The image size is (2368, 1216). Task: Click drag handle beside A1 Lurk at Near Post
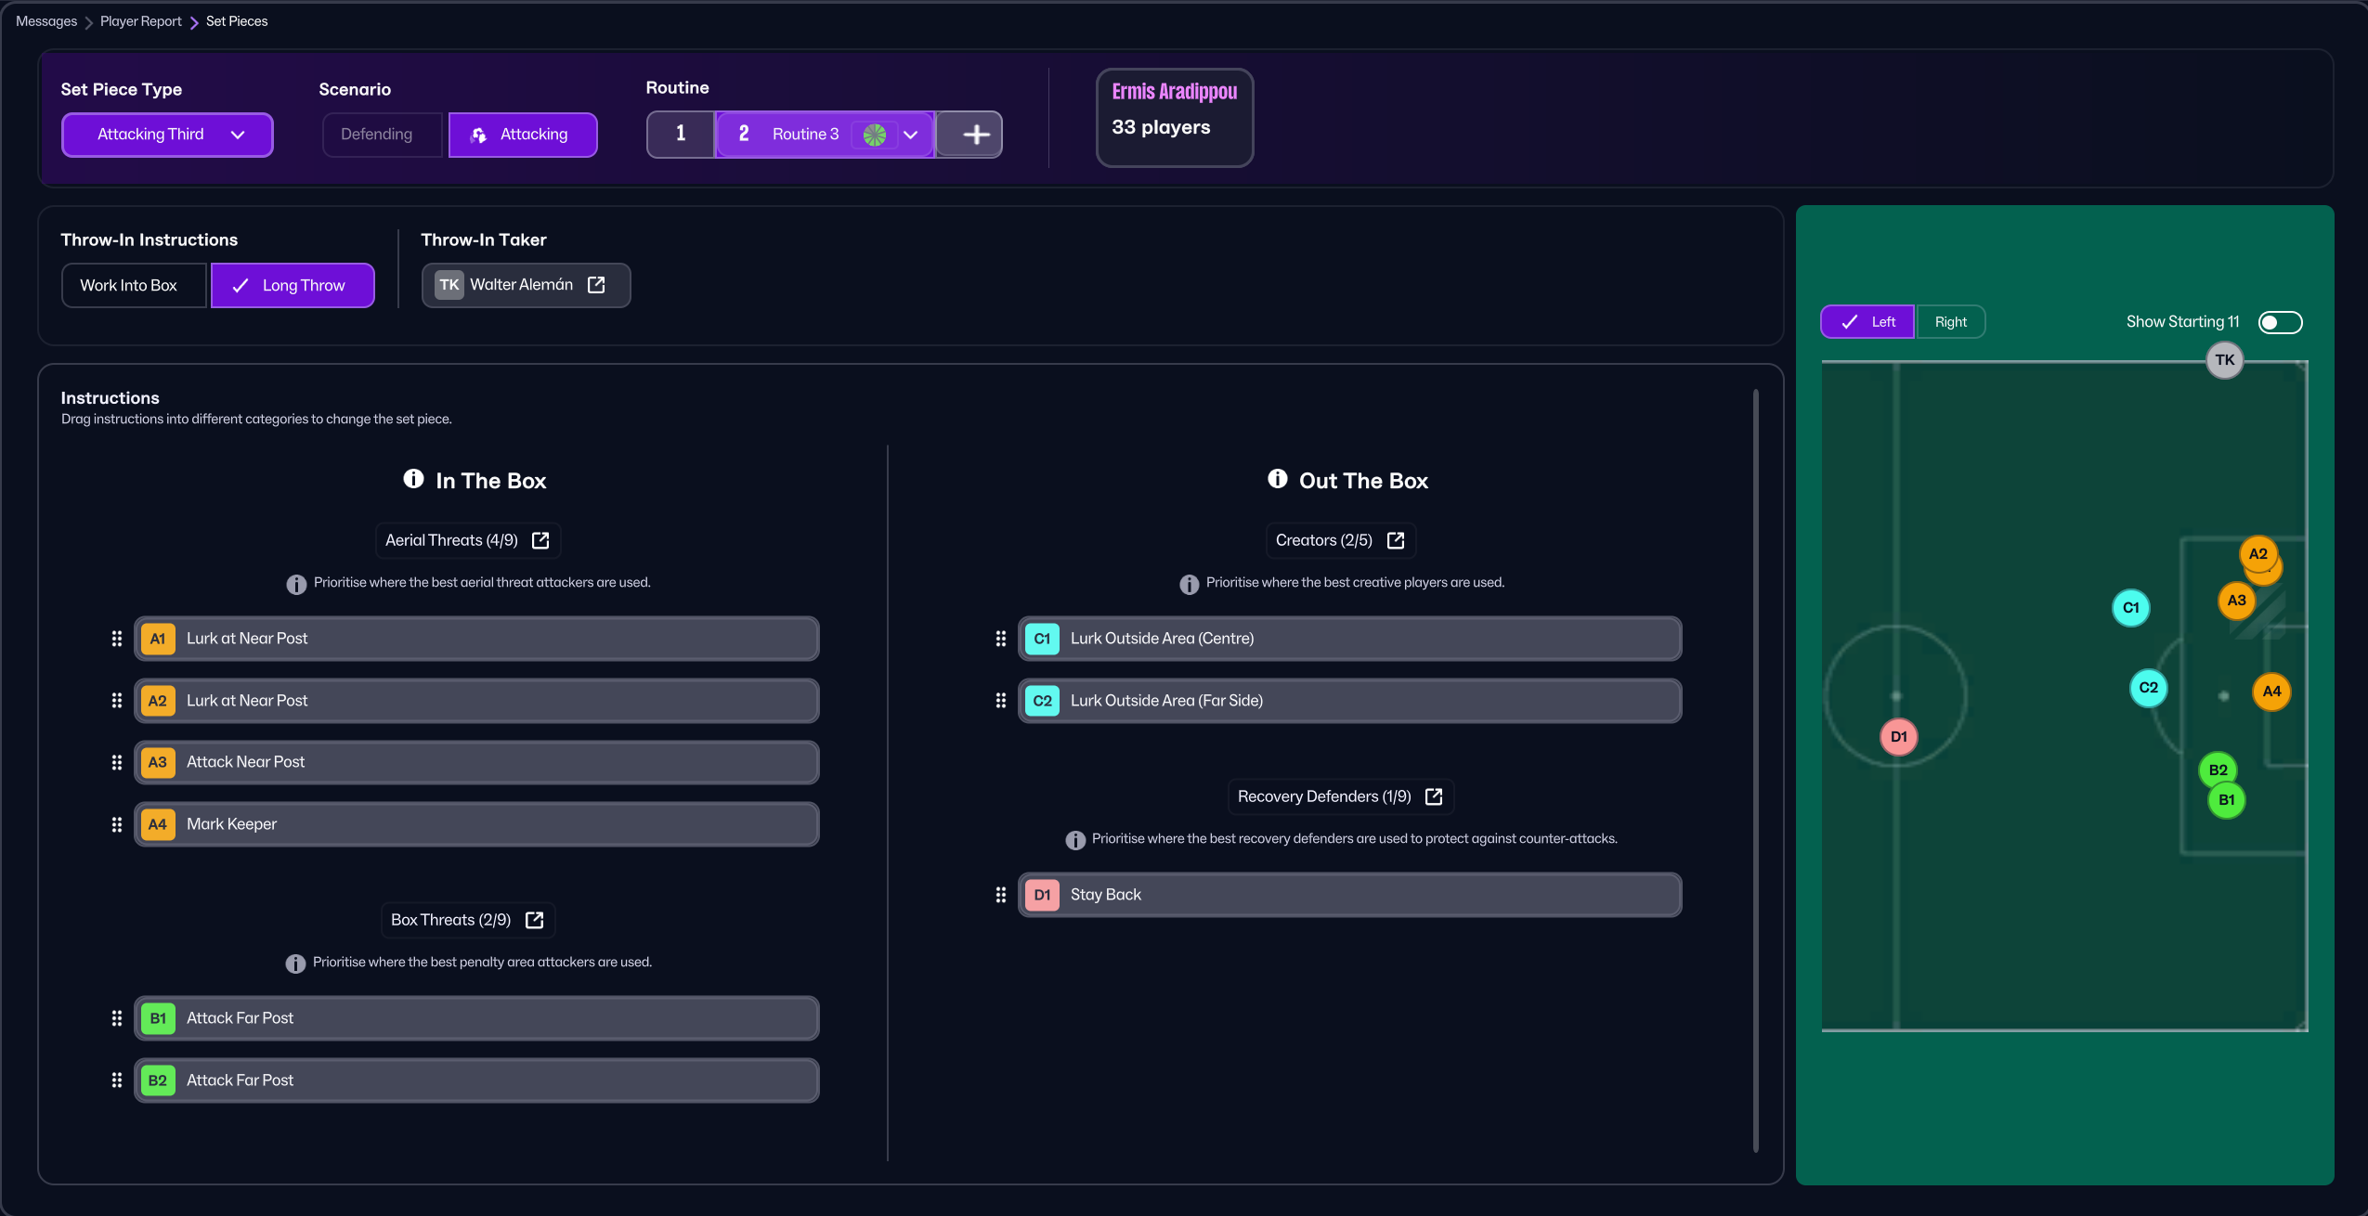point(117,639)
